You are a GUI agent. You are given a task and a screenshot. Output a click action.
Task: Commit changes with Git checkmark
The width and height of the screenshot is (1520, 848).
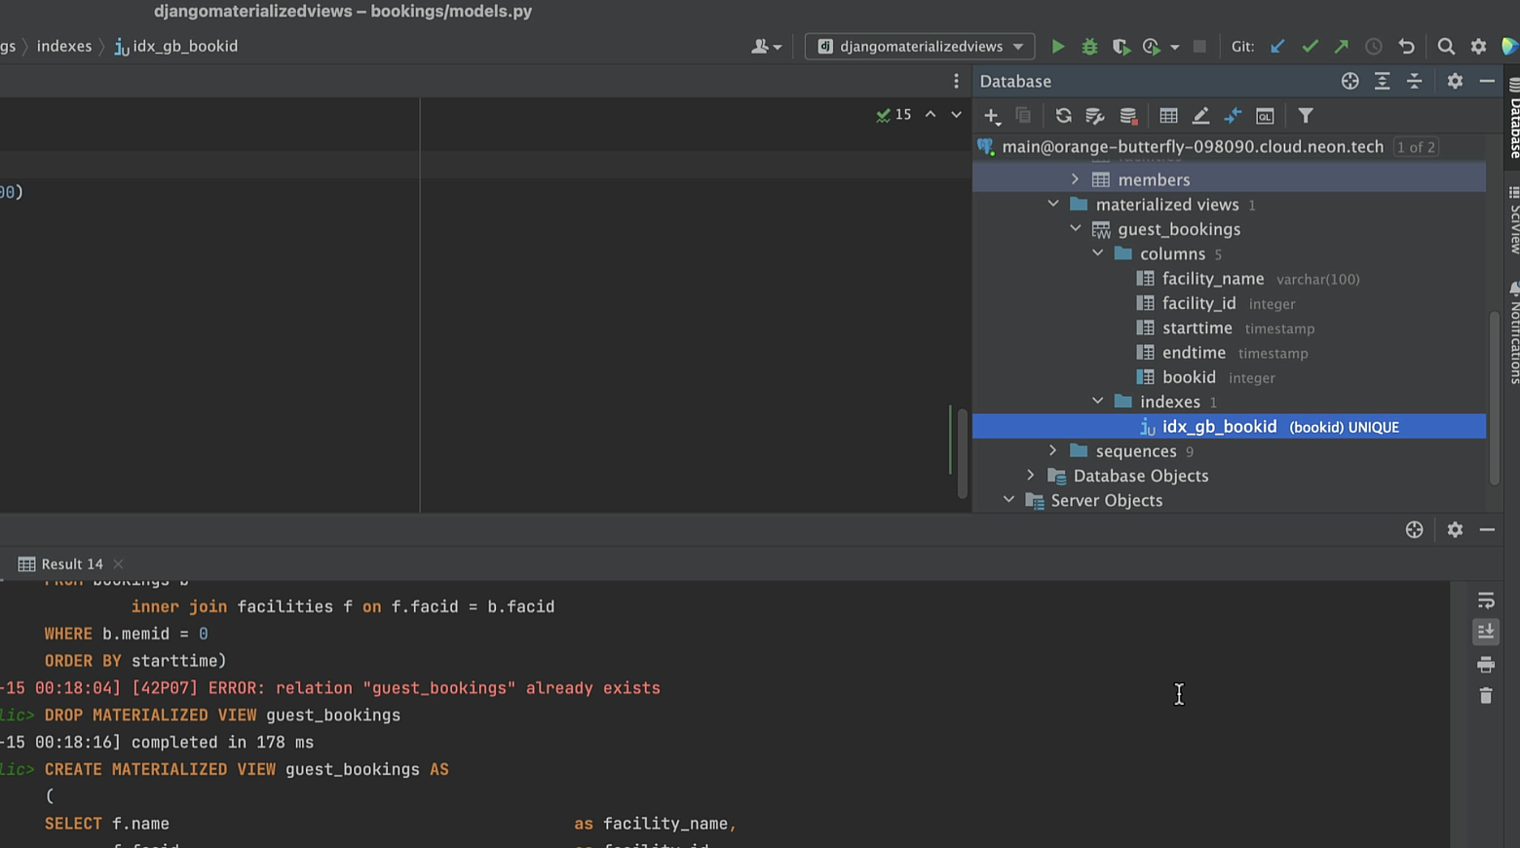tap(1310, 47)
